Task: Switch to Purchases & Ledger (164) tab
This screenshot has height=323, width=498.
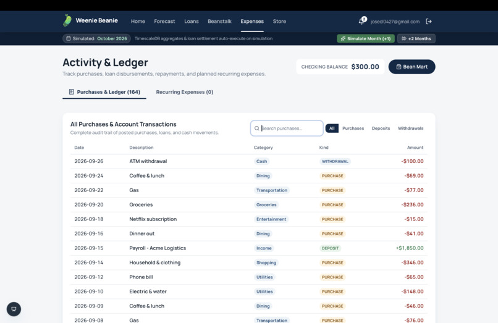Action: click(104, 92)
